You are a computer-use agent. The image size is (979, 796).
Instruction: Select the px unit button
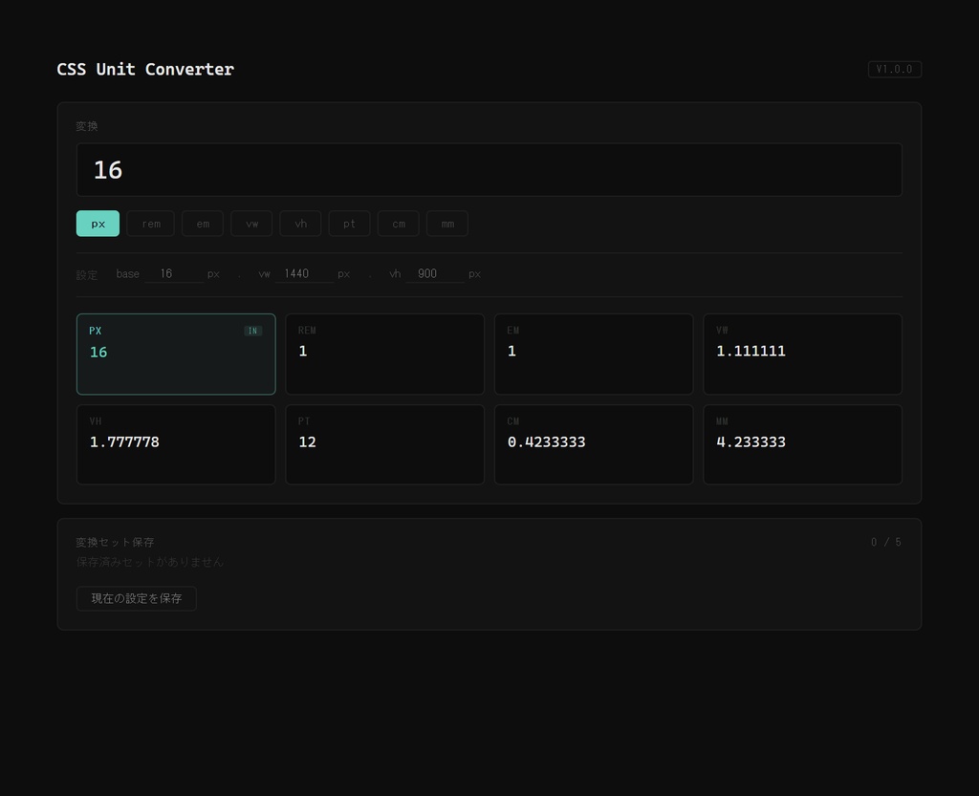click(98, 224)
